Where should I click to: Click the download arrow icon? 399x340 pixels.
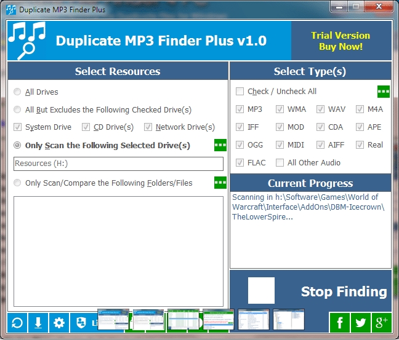[38, 323]
